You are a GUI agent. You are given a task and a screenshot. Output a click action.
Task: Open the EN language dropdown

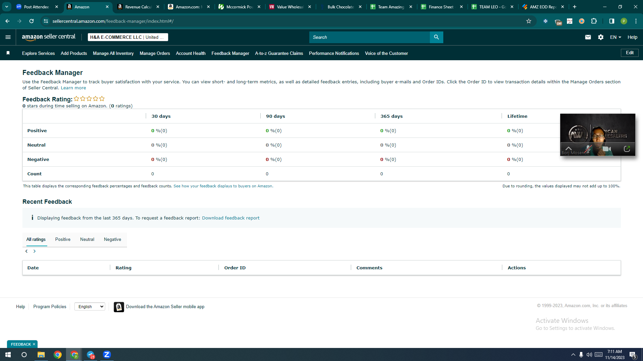616,37
